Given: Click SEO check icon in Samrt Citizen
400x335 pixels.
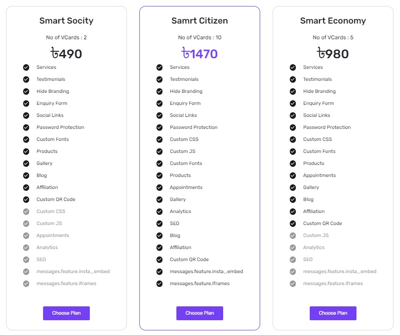Looking at the screenshot, I should click(159, 224).
